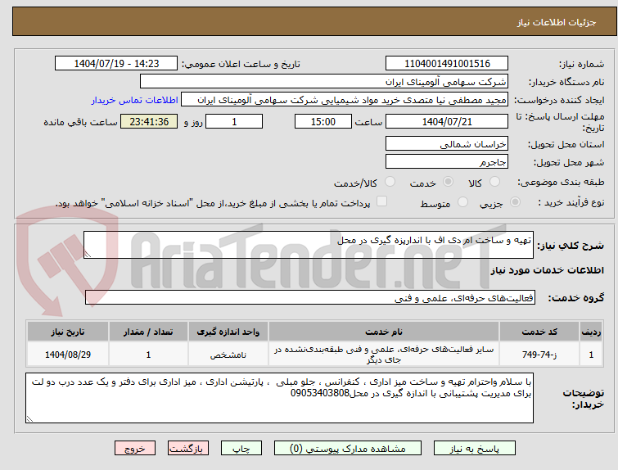Screen dimensions: 618x470
Task: Click the deadline time field 15:00
Action: (323, 121)
